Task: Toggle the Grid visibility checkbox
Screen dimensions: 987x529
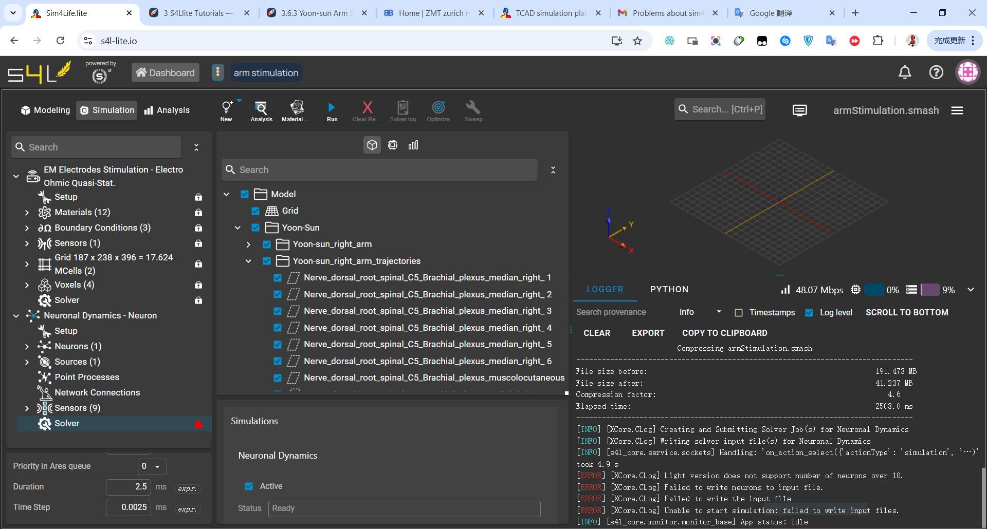Action: point(255,211)
